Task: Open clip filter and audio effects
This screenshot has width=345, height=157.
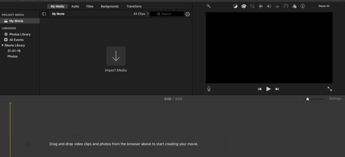Action: (294, 6)
